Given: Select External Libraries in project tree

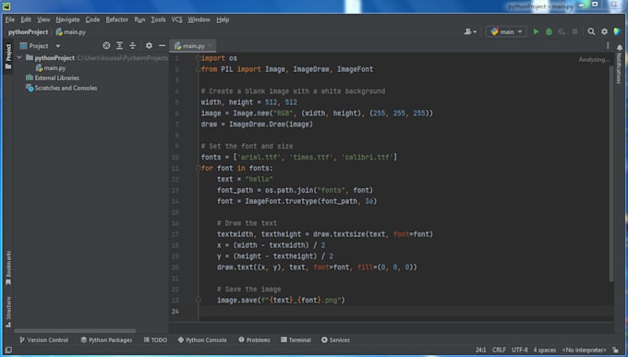Looking at the screenshot, I should [53, 78].
